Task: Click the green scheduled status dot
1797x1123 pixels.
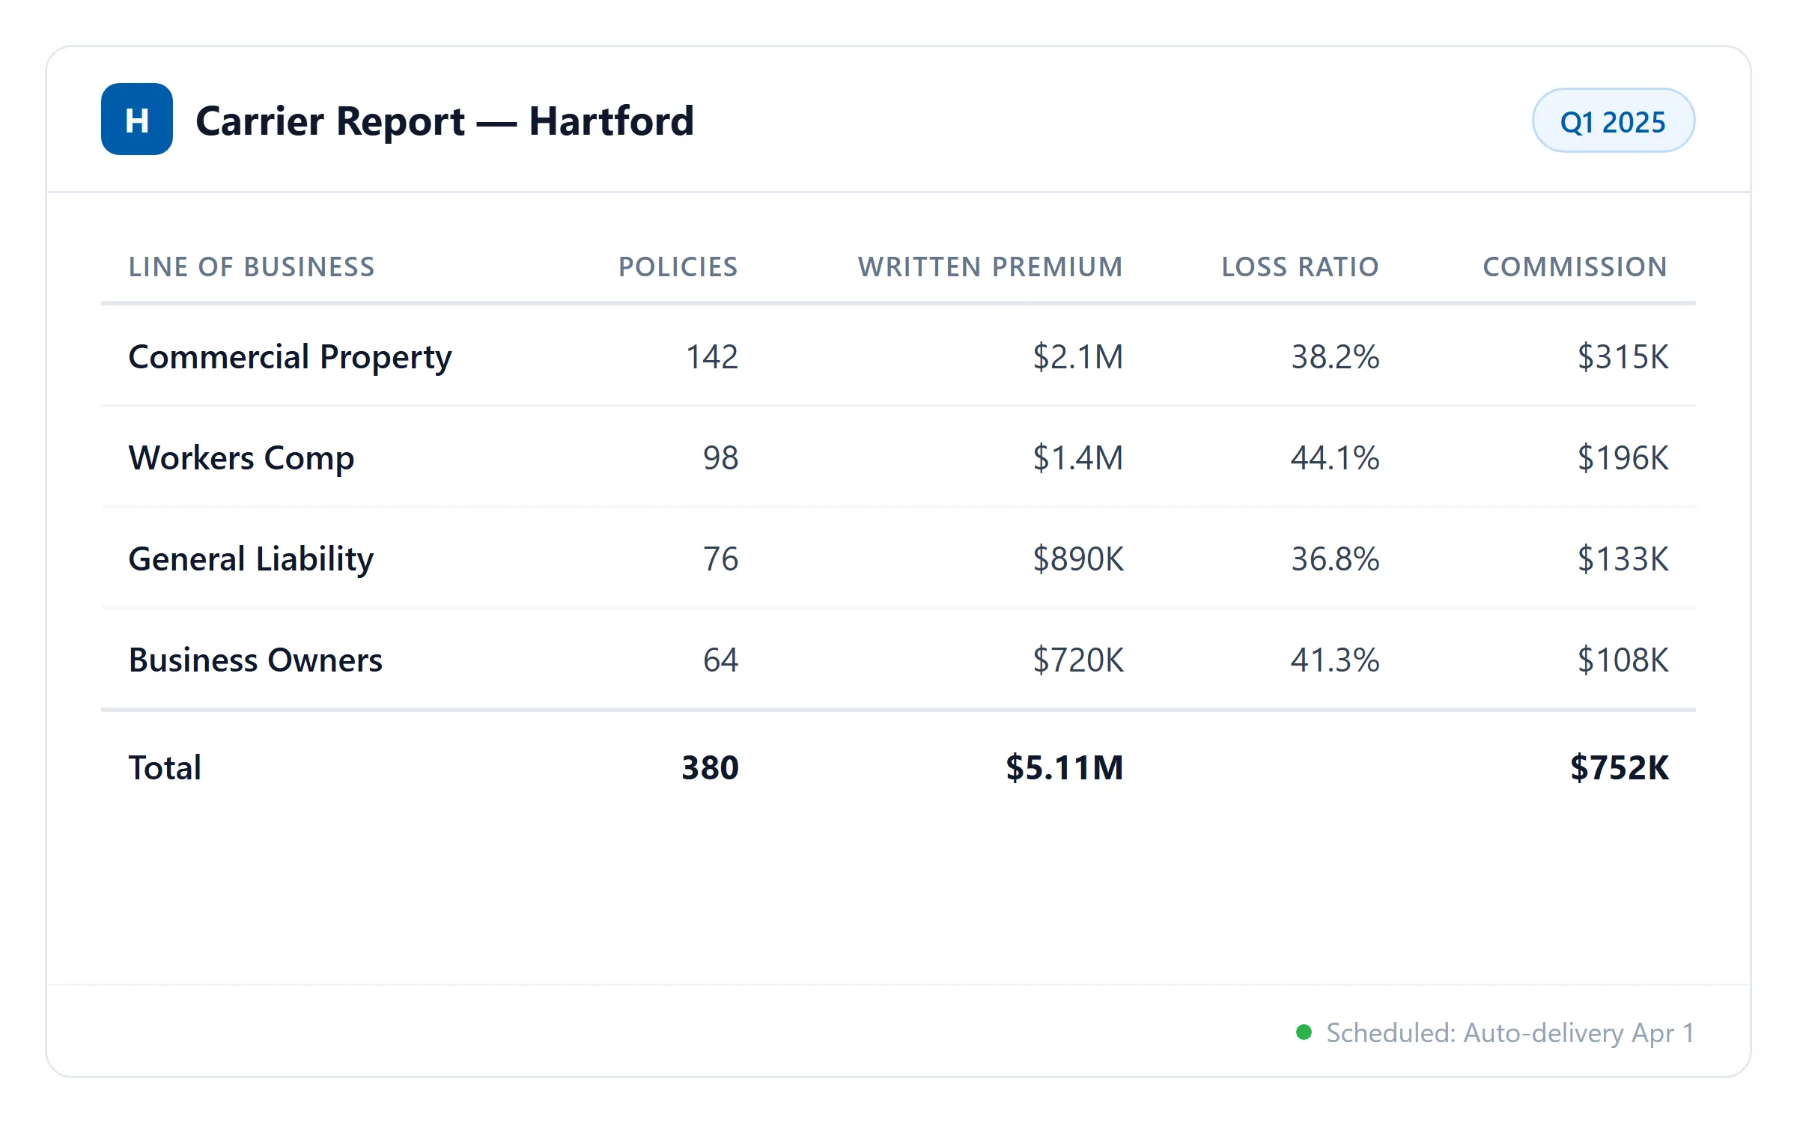Action: click(1304, 1032)
